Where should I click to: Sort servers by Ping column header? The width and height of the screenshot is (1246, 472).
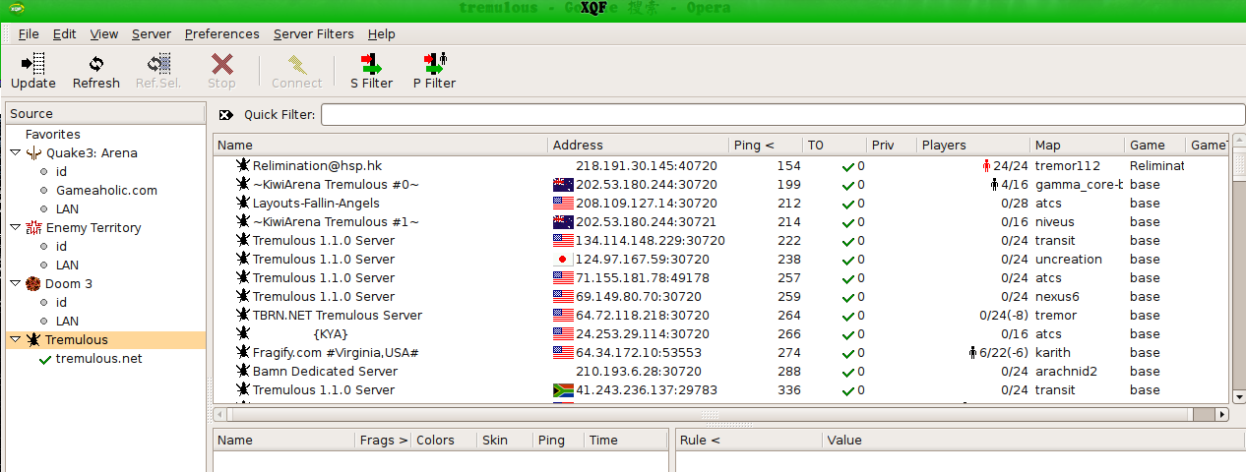[767, 145]
